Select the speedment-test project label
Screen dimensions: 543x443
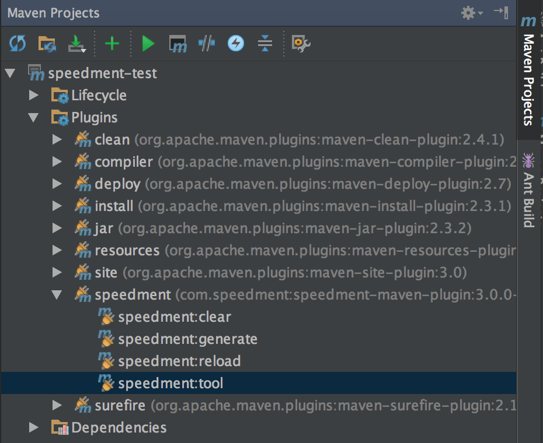pyautogui.click(x=103, y=73)
